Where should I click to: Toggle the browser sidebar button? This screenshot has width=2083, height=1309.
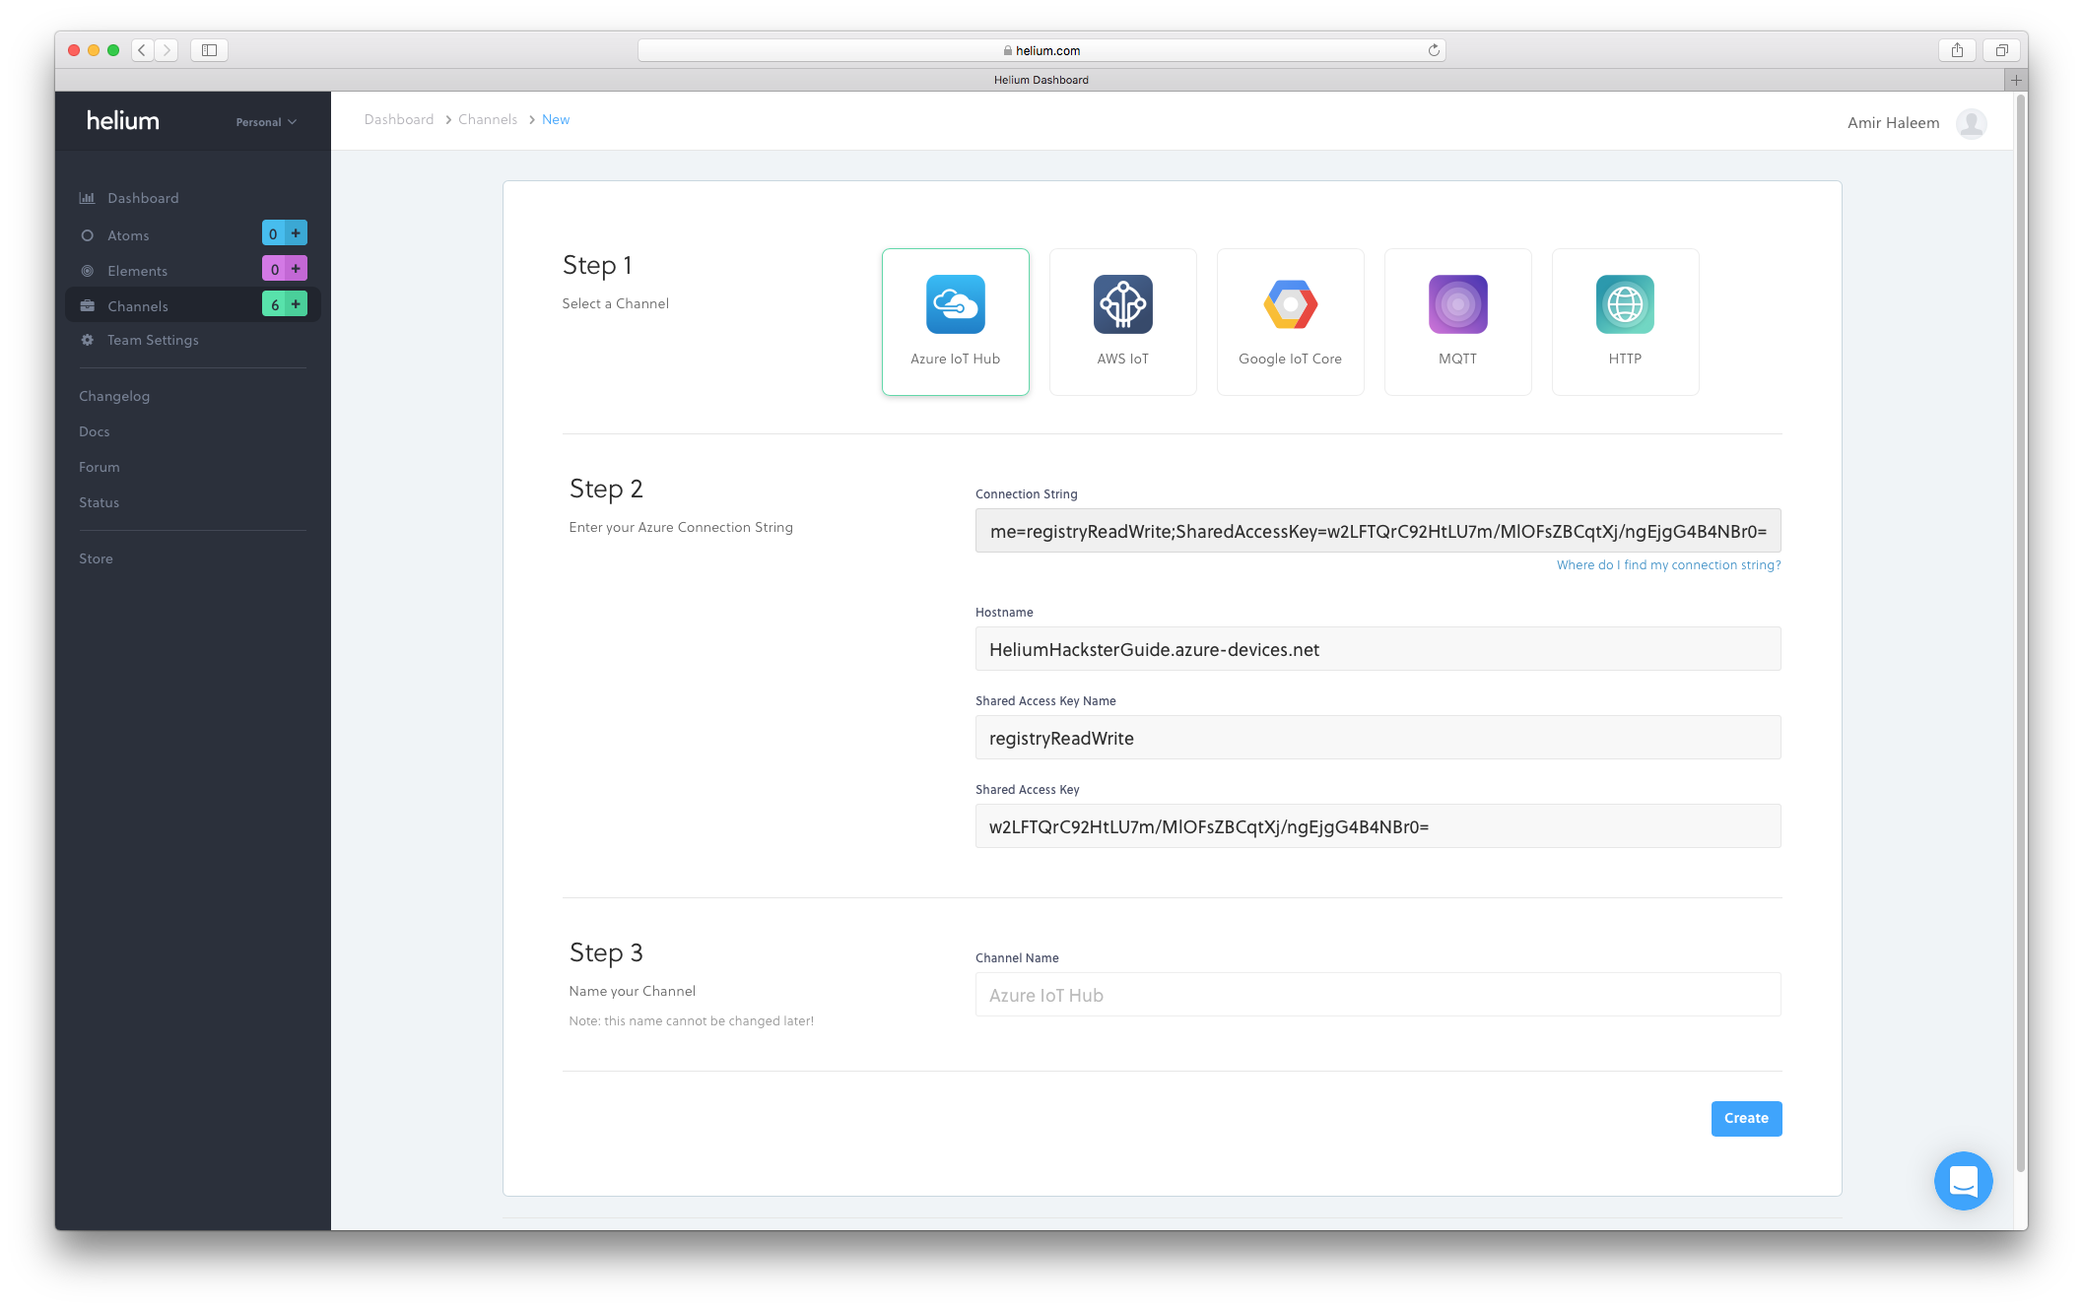point(209,50)
